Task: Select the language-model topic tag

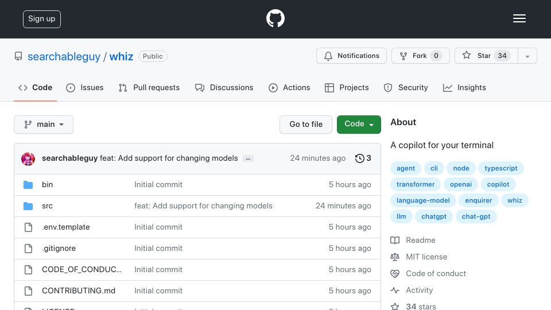Action: [423, 201]
